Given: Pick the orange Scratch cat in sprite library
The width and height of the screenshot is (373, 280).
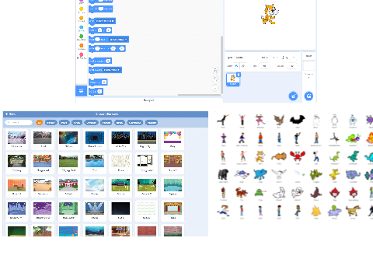Looking at the screenshot, I should [260, 156].
